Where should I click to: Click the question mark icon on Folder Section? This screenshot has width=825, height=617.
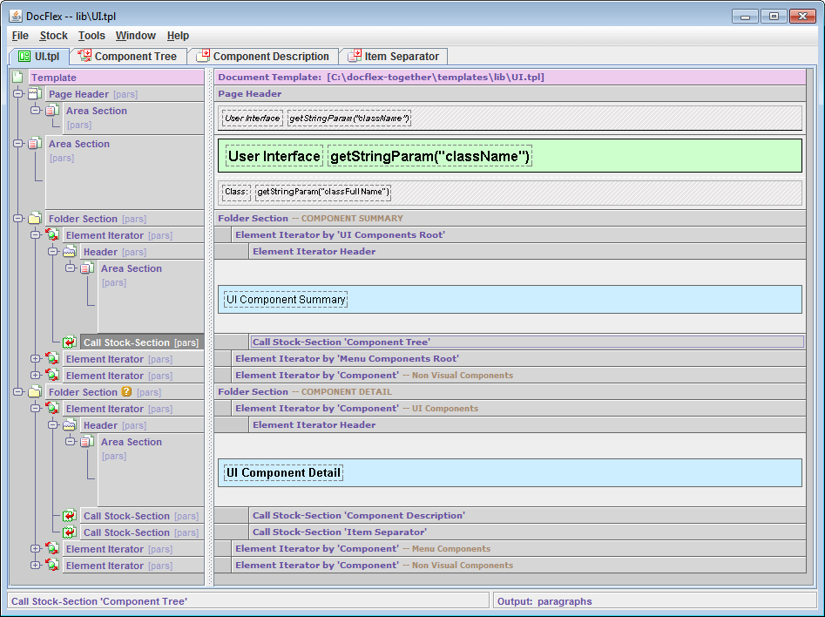pos(126,392)
